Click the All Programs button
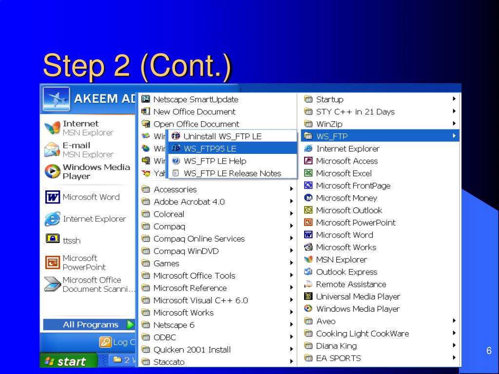Screen dimensions: 499x374 coord(89,325)
